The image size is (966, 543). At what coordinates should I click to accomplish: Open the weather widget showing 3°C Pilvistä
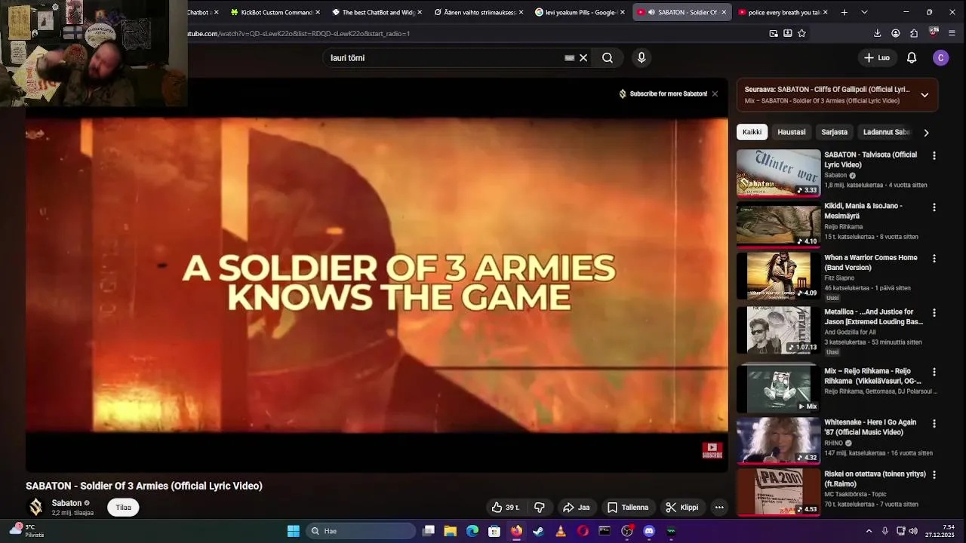(26, 531)
